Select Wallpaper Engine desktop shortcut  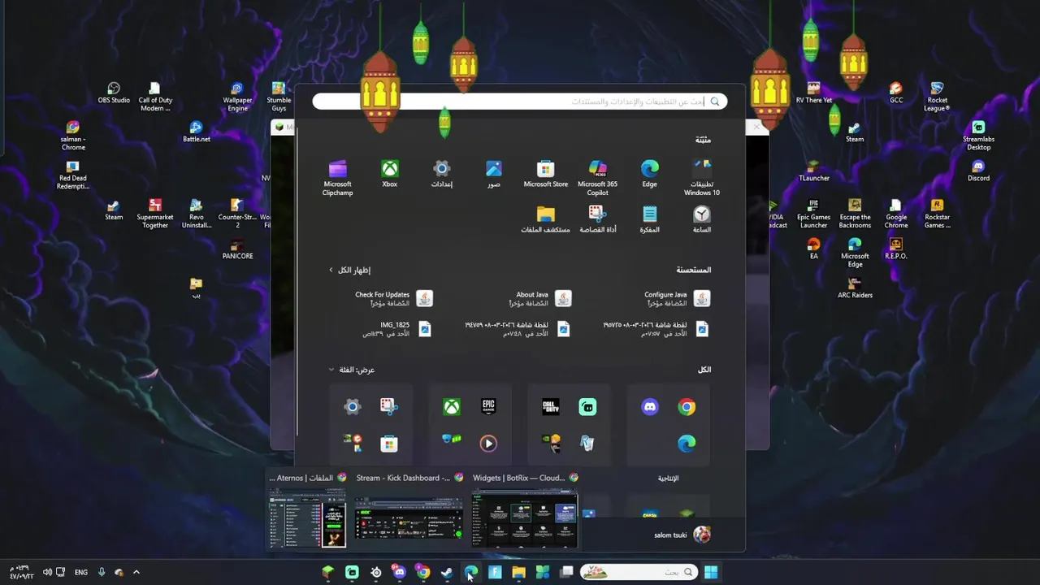click(237, 97)
